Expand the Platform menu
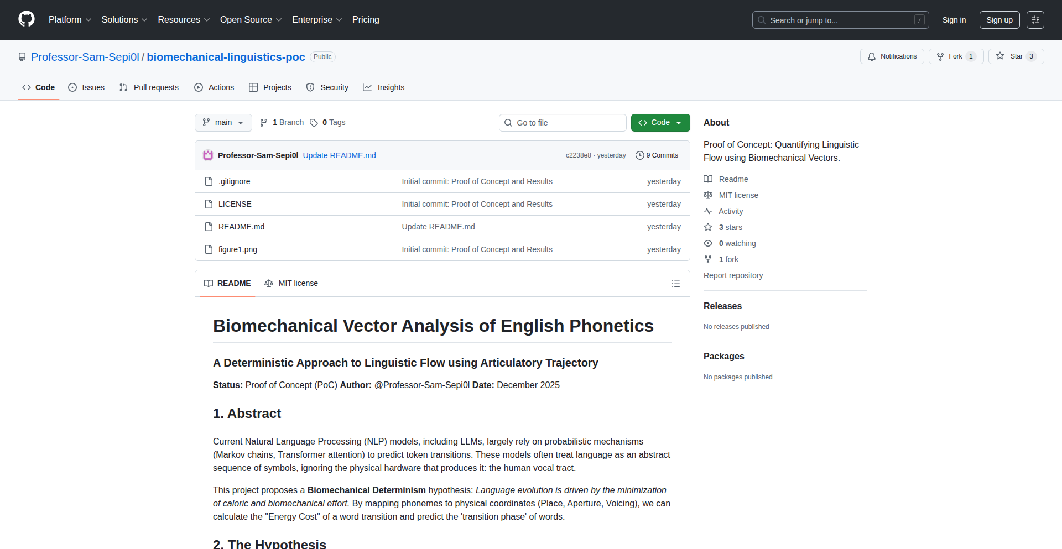1062x549 pixels. pos(70,20)
